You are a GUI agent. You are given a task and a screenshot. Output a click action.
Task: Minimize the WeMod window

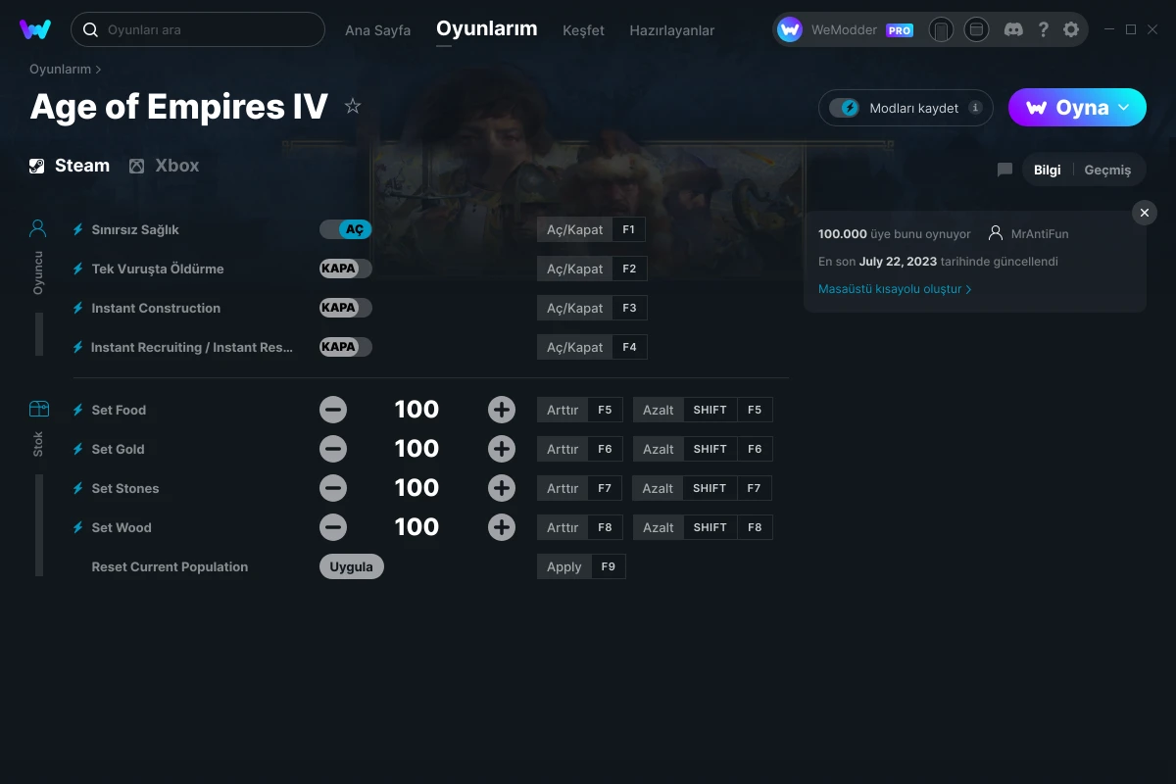[1108, 29]
